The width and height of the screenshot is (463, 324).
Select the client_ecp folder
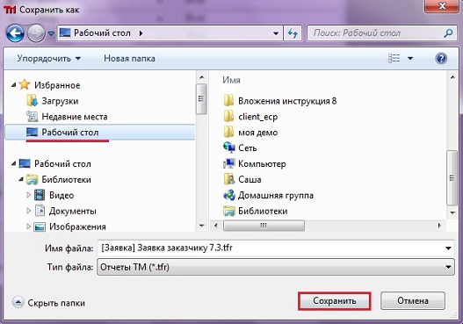click(x=257, y=117)
